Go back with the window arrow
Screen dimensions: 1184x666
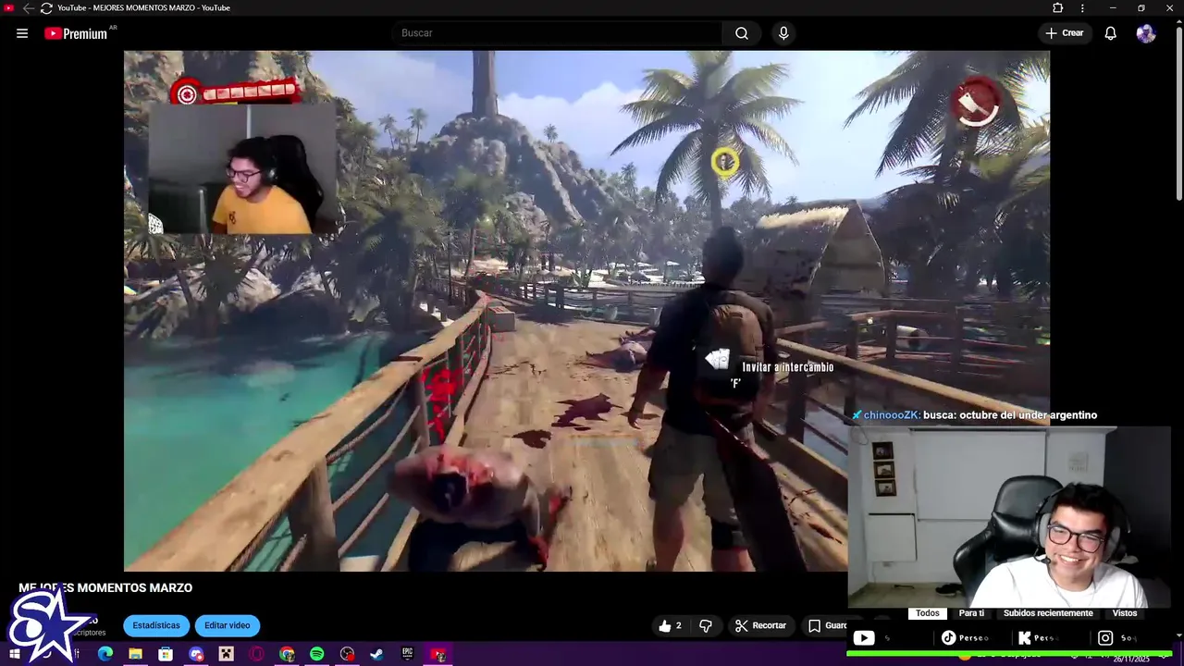pyautogui.click(x=28, y=8)
